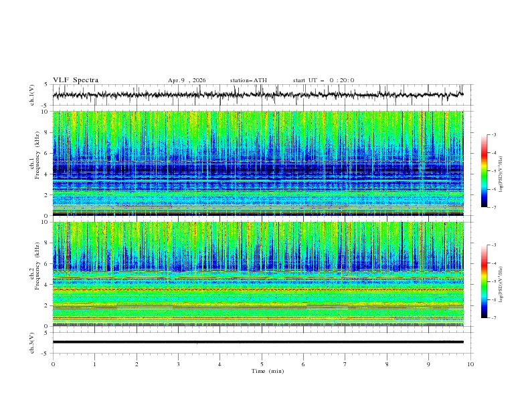Click the time-axis tick label "8"
530x409 pixels.
(387, 364)
